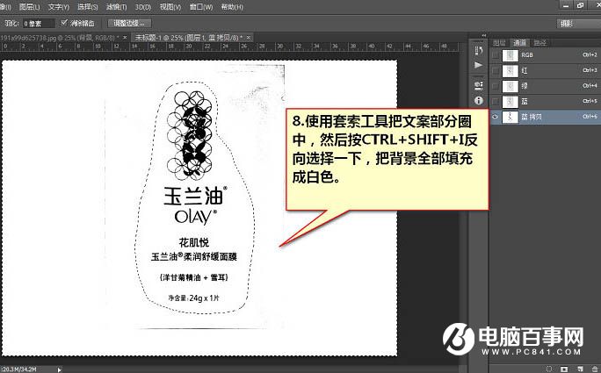Open the 帮助(H) menu
This screenshot has height=373, width=601.
coord(232,7)
